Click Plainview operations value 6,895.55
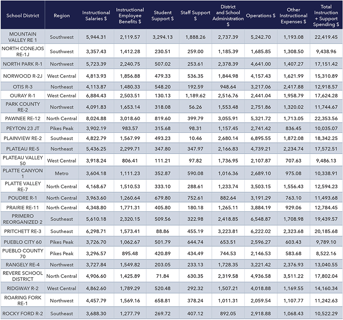The width and height of the screenshot is (343, 320). pos(261,138)
